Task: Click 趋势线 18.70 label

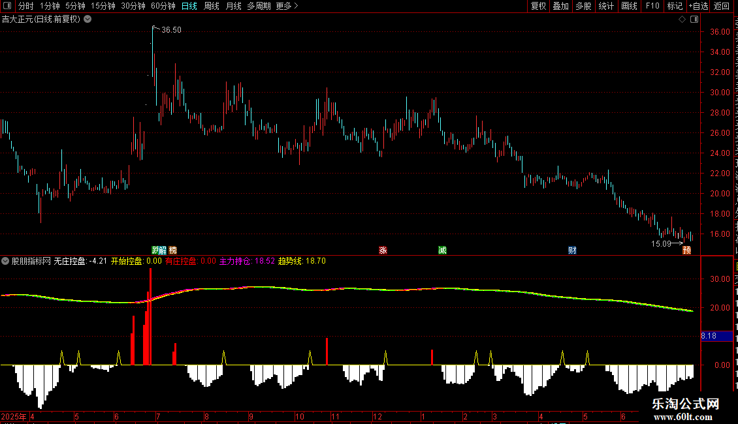Action: click(x=302, y=261)
